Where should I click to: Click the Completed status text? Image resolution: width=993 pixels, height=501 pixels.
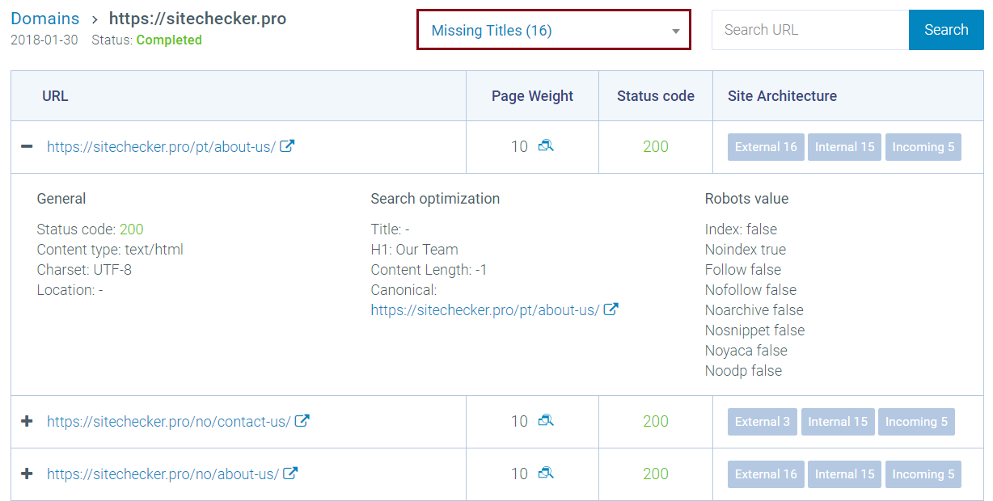[x=169, y=40]
